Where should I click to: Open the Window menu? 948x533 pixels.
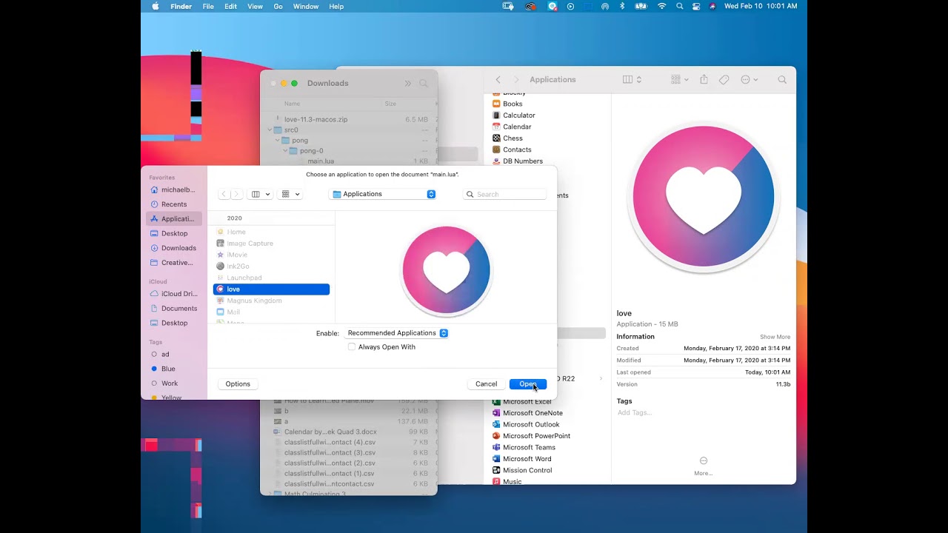click(x=306, y=6)
